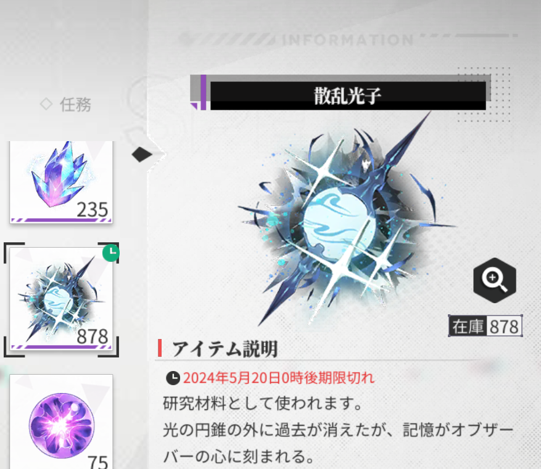Click the 在庫 878 stock label

click(485, 326)
